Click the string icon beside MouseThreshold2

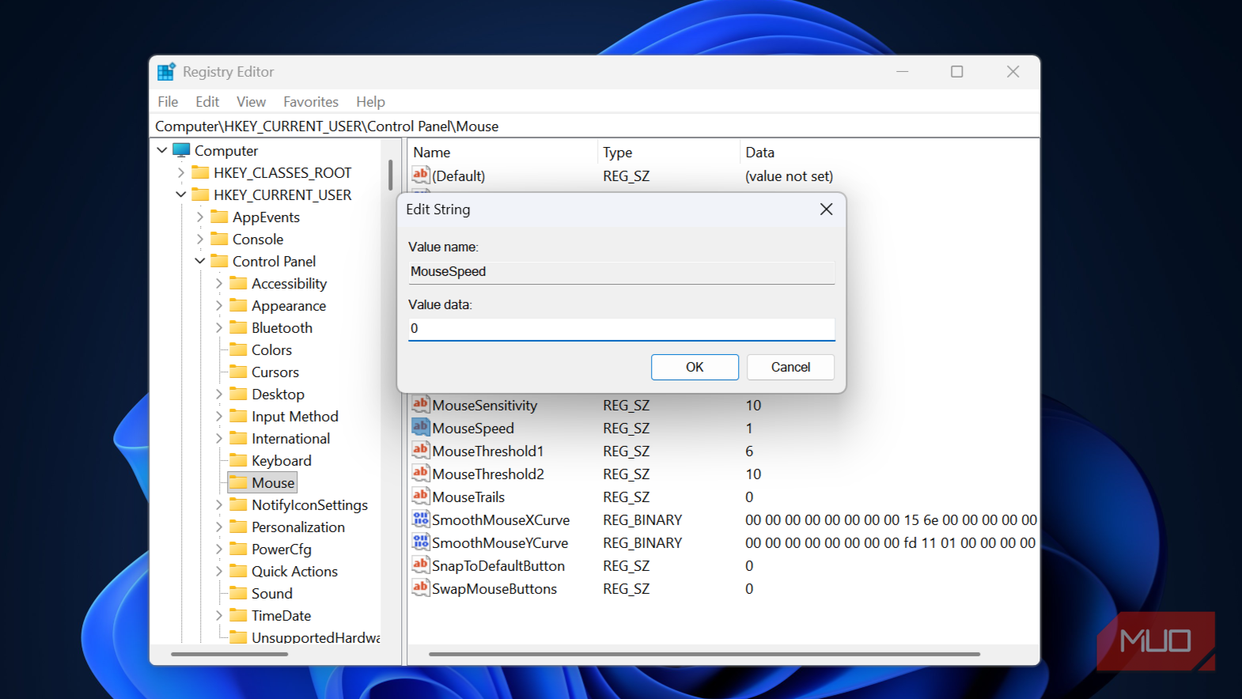coord(421,473)
